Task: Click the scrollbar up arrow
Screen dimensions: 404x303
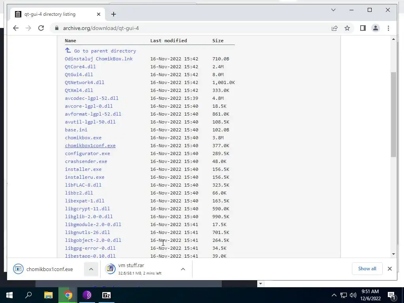Action: click(393, 39)
